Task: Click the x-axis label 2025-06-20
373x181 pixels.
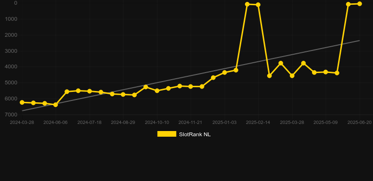Action: pos(359,123)
